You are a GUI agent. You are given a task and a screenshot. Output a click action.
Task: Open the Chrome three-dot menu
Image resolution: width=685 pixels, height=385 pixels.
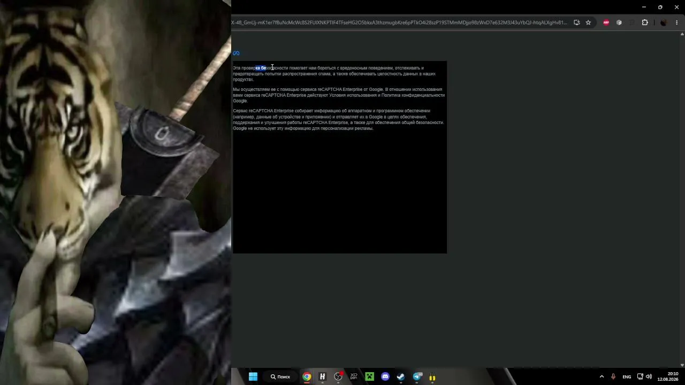677,22
